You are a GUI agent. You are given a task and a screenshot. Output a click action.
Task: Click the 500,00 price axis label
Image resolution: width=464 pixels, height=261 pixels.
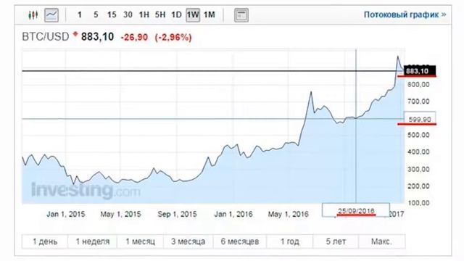tap(418, 135)
